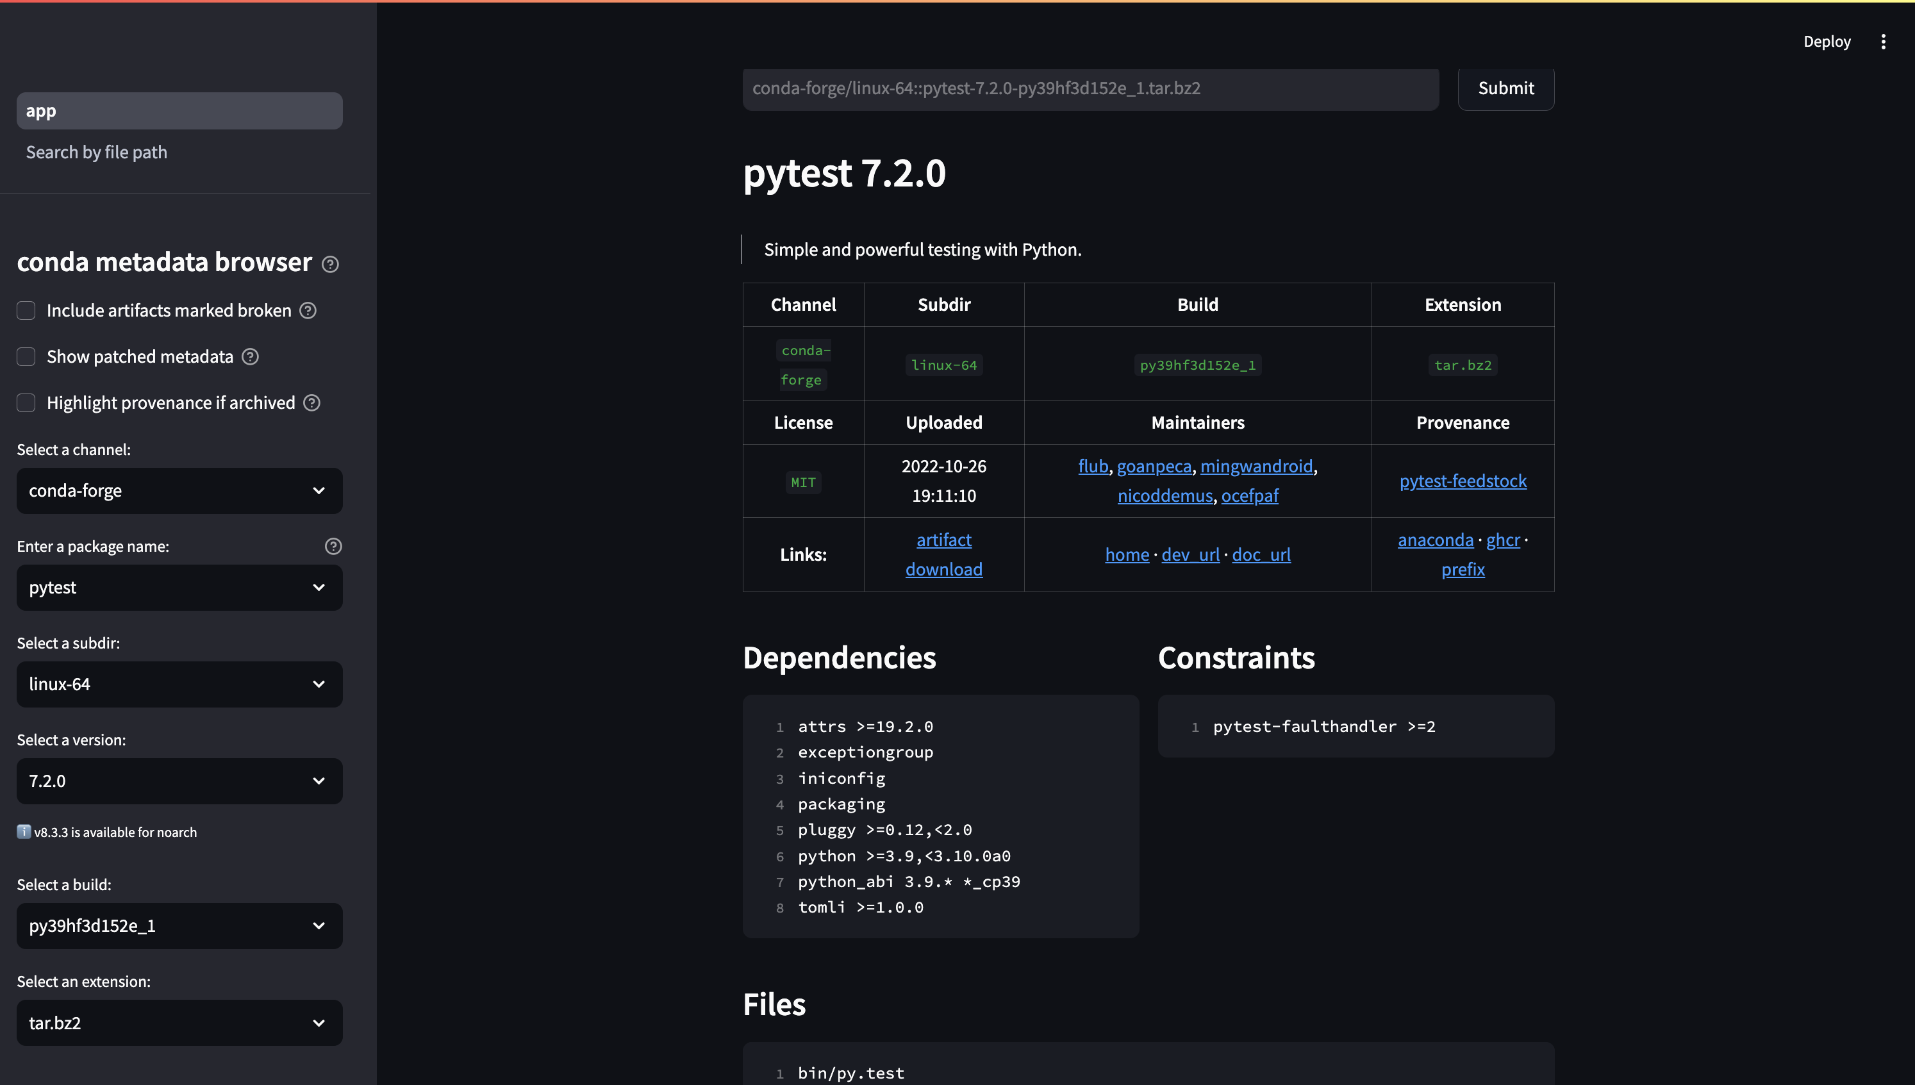Open the three-dot main menu

point(1883,42)
